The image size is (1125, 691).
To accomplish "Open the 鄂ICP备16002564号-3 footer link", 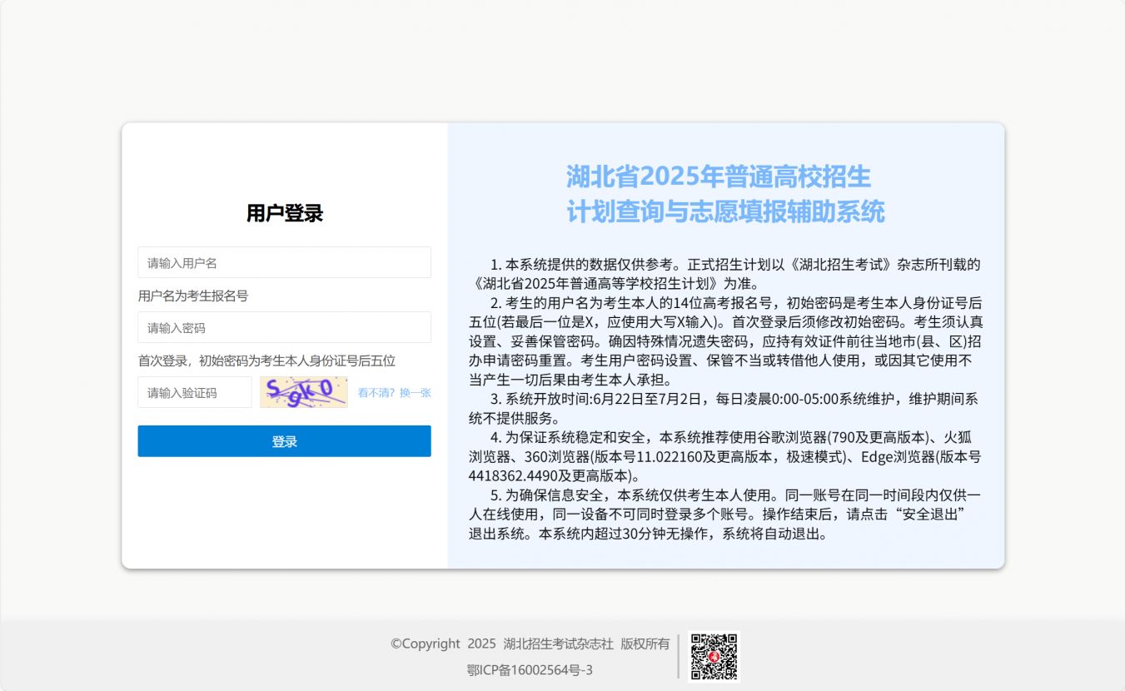I will point(530,670).
